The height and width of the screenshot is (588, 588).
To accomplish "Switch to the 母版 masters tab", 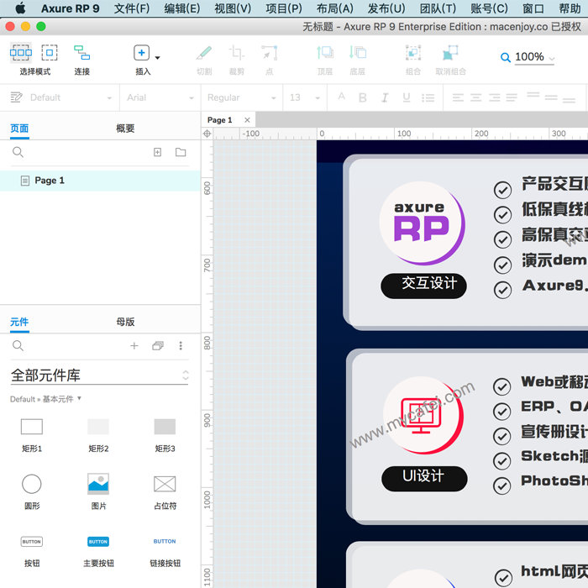I will point(125,322).
